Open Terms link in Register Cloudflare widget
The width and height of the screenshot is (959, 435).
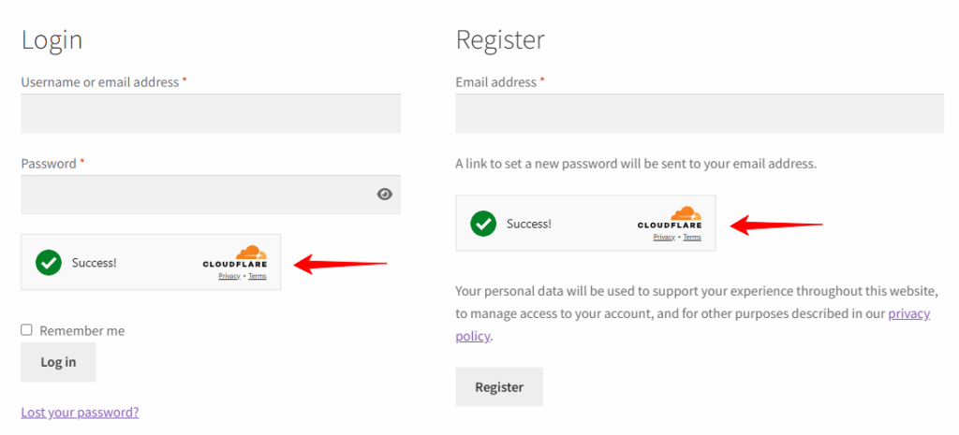[692, 237]
